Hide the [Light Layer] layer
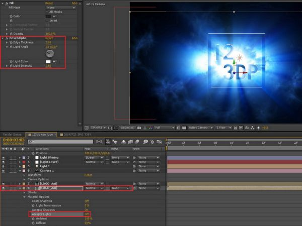The image size is (302, 226). [4, 162]
